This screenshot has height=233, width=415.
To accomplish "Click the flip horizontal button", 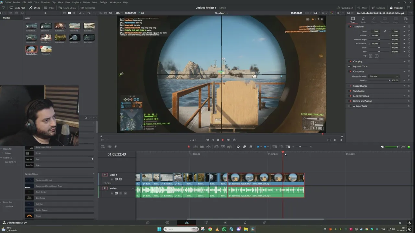I will [371, 56].
